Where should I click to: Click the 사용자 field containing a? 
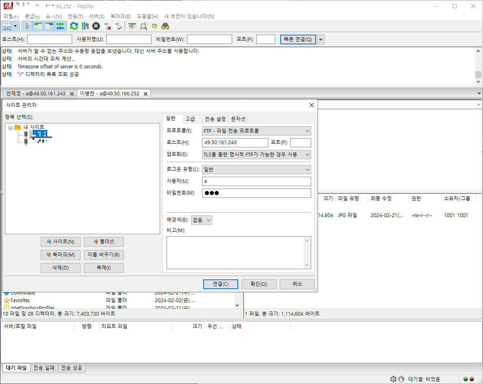click(x=256, y=181)
